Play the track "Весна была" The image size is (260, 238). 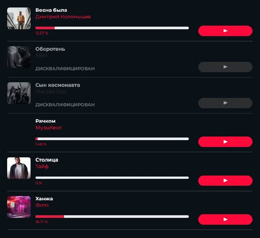pos(225,31)
